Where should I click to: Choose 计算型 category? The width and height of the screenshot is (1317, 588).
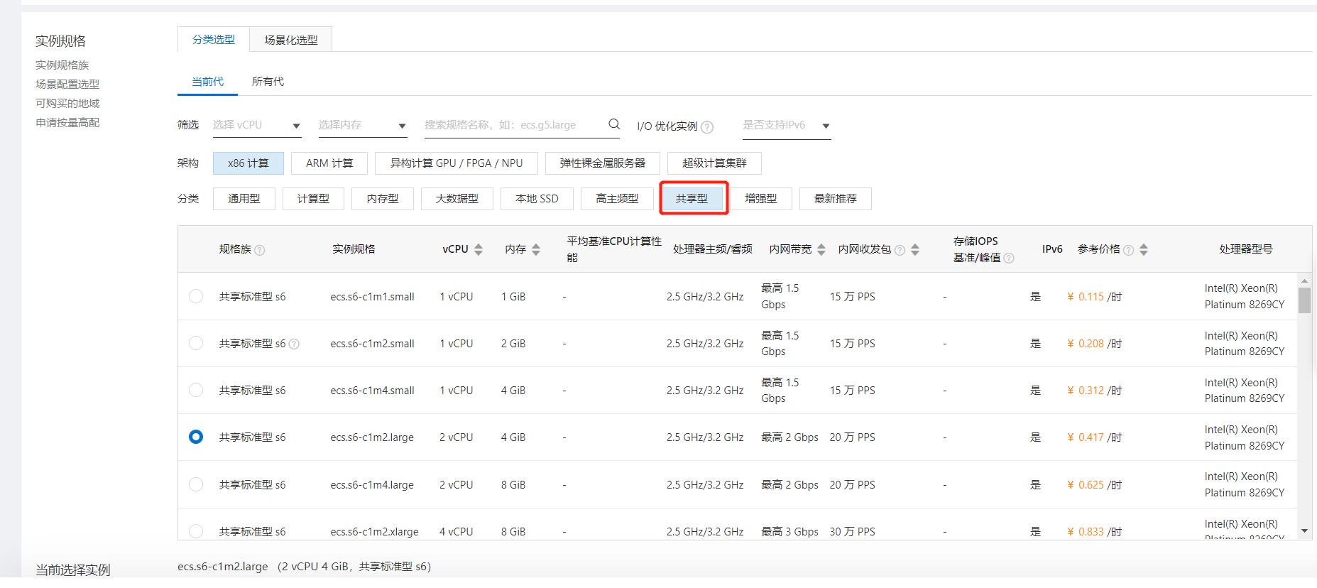(x=313, y=199)
